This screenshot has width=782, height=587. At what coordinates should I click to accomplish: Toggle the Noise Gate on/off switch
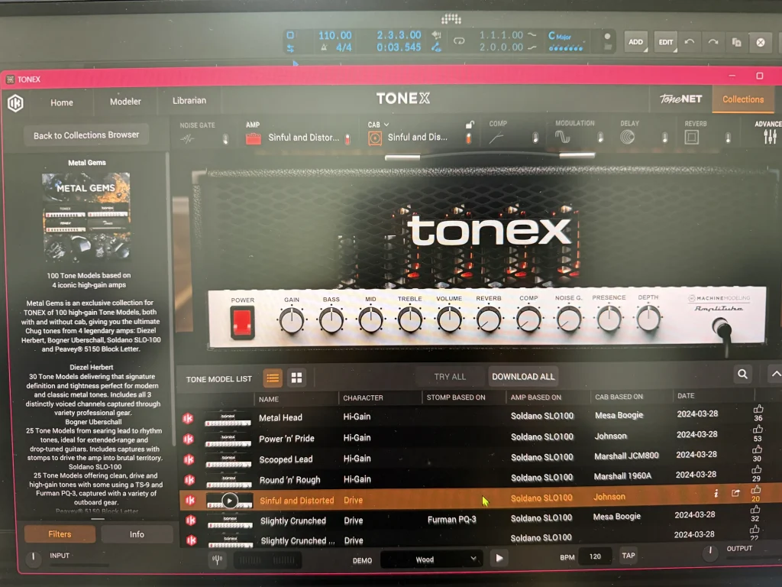[x=225, y=139]
